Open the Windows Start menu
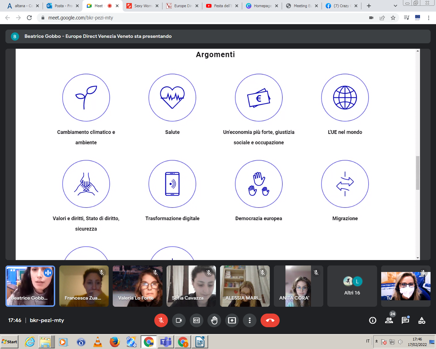The image size is (436, 349). 10,342
